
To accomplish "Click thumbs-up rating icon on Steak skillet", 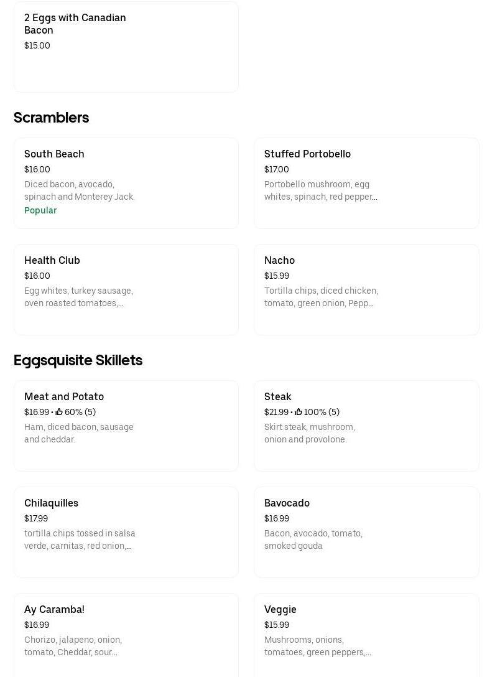I will (x=299, y=412).
